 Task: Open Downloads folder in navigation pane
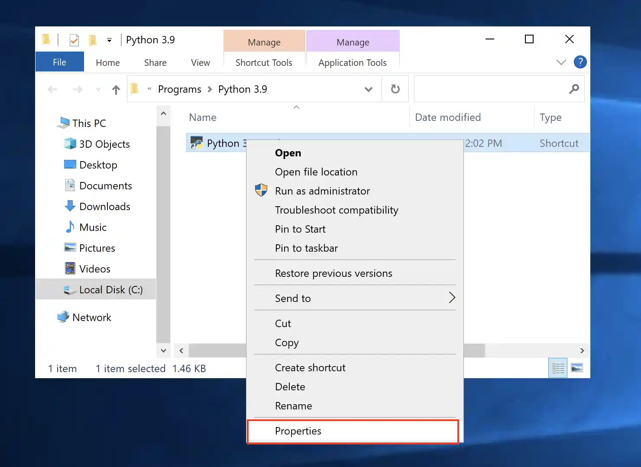[x=104, y=207]
